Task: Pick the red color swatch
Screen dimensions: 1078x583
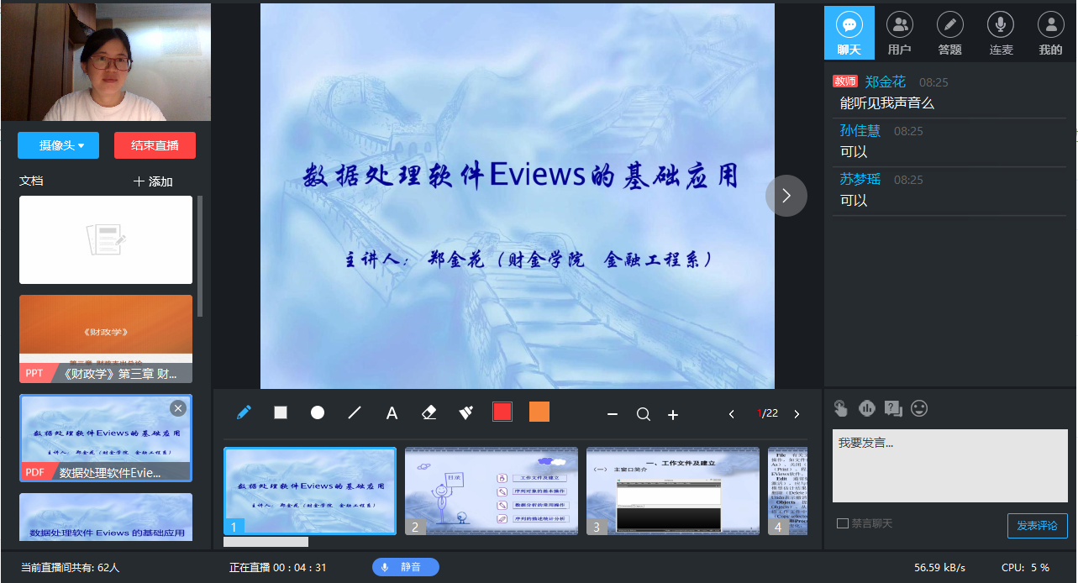Action: pyautogui.click(x=502, y=412)
